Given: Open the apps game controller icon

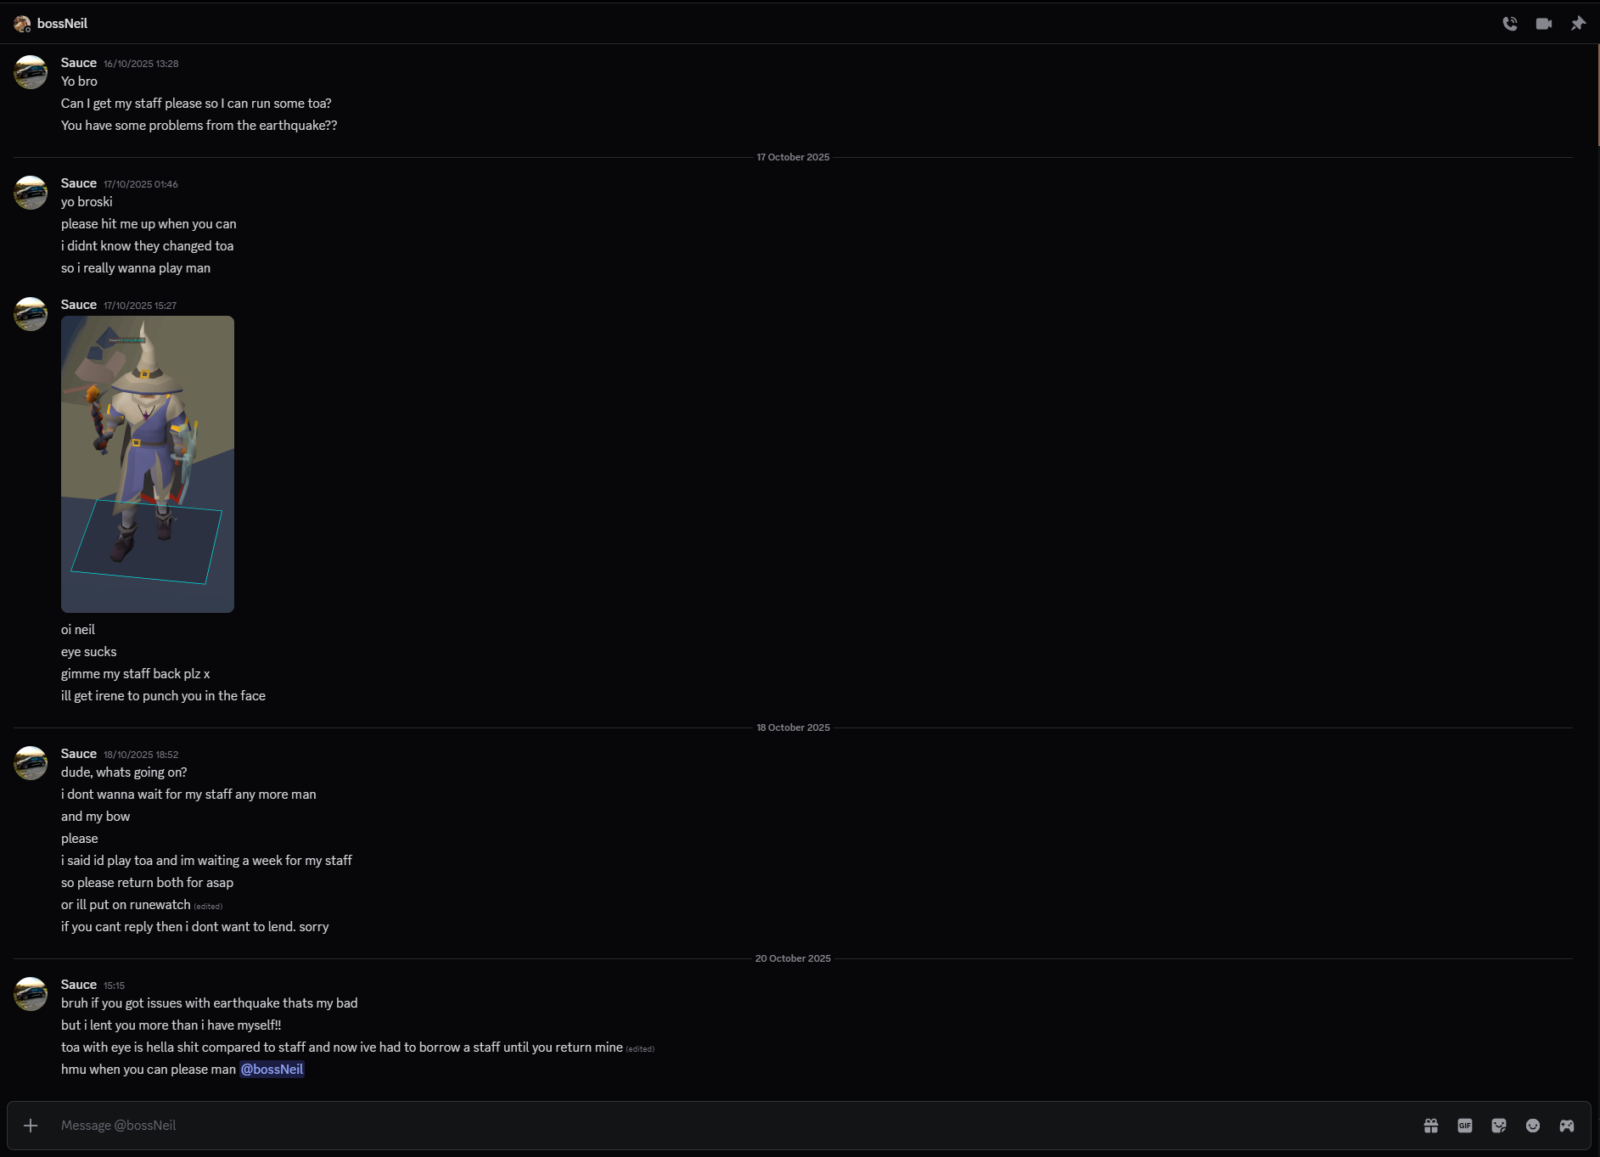Looking at the screenshot, I should pyautogui.click(x=1567, y=1126).
